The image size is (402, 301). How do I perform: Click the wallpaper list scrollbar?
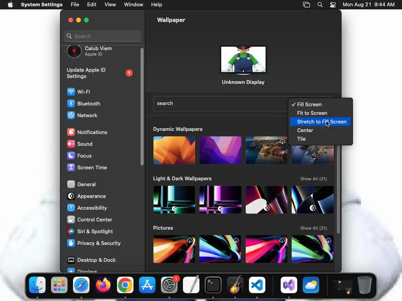338,189
